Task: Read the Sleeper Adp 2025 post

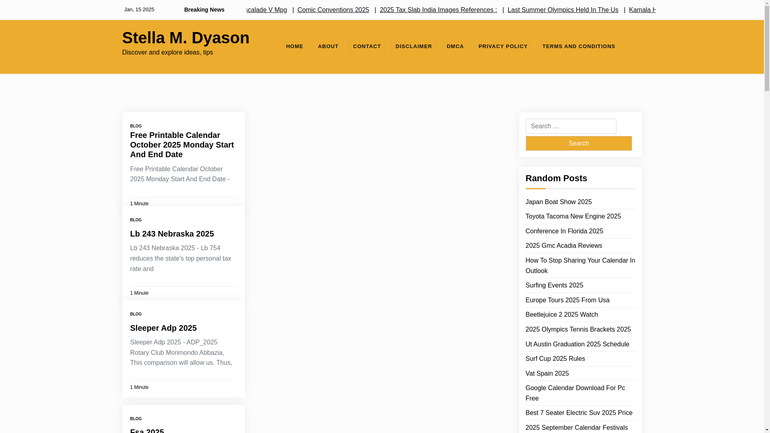Action: (163, 328)
